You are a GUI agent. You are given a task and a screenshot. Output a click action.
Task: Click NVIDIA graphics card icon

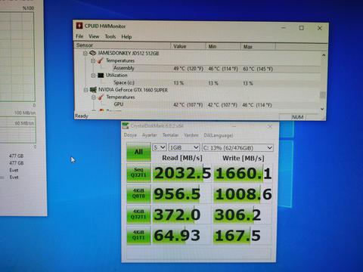[93, 90]
